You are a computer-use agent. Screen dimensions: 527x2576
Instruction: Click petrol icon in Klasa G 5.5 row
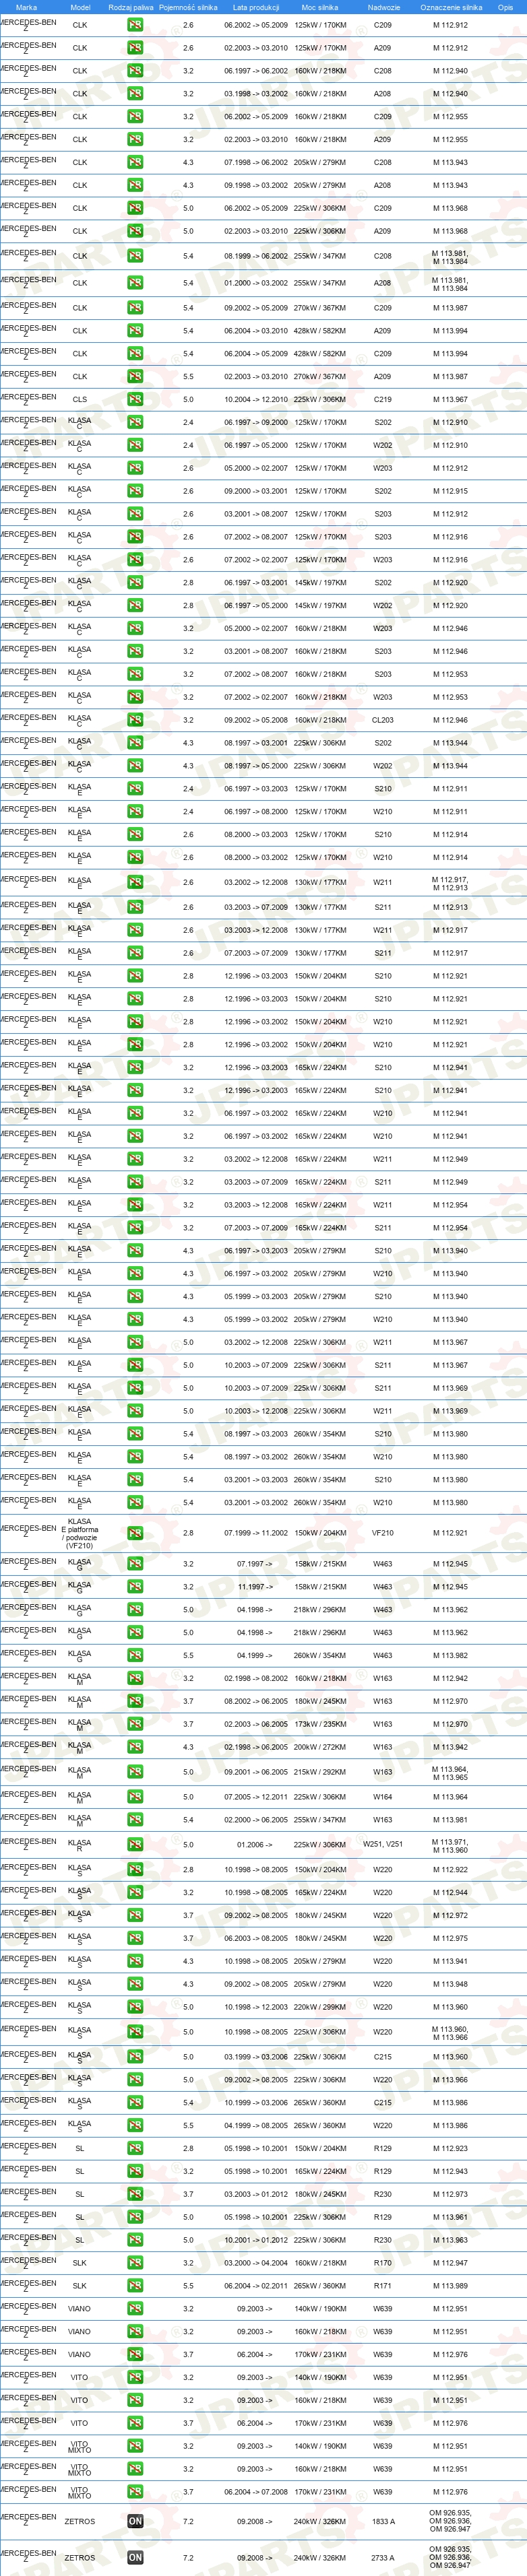[x=135, y=1655]
